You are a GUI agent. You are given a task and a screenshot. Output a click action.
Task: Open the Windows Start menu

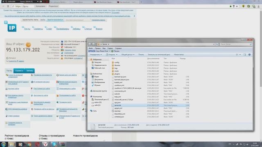click(4, 144)
